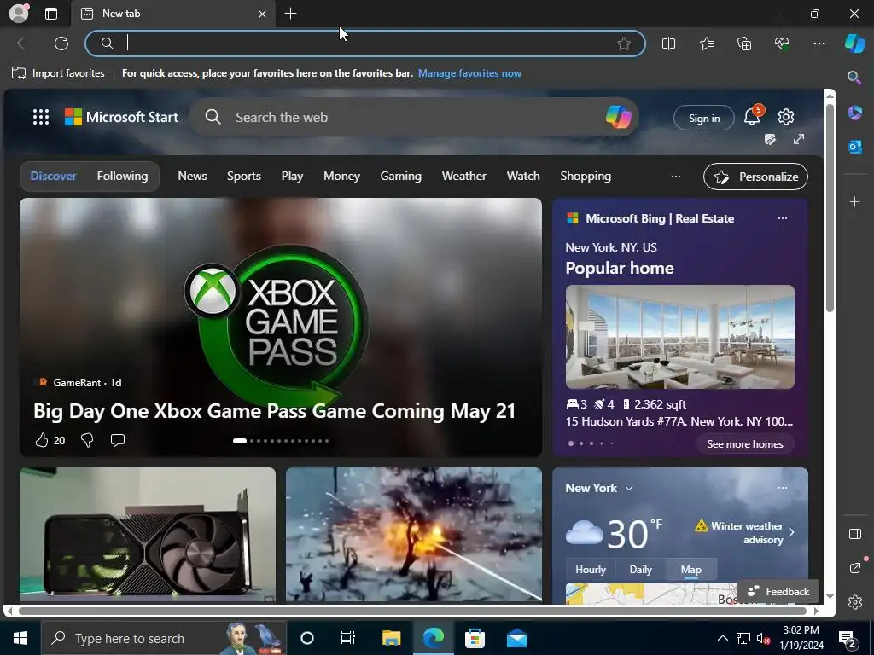Viewport: 874px width, 655px height.
Task: Click the page vertical scrollbar thumb
Action: point(830,209)
